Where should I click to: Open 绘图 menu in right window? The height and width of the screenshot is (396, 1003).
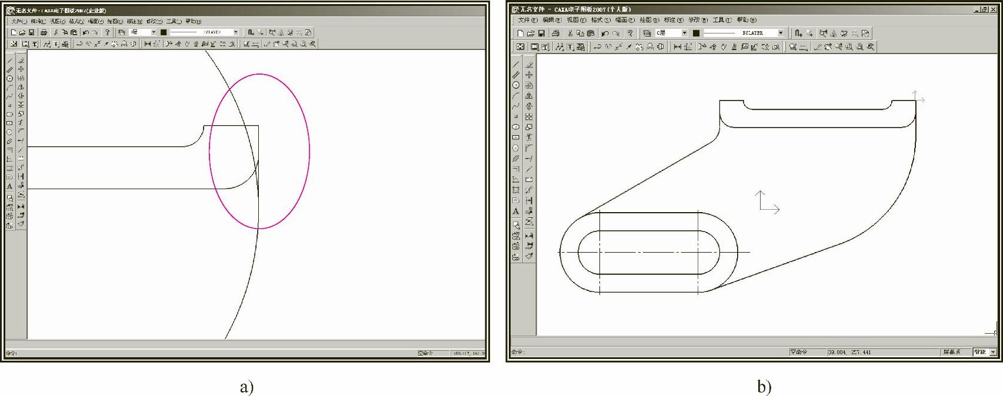tap(649, 20)
